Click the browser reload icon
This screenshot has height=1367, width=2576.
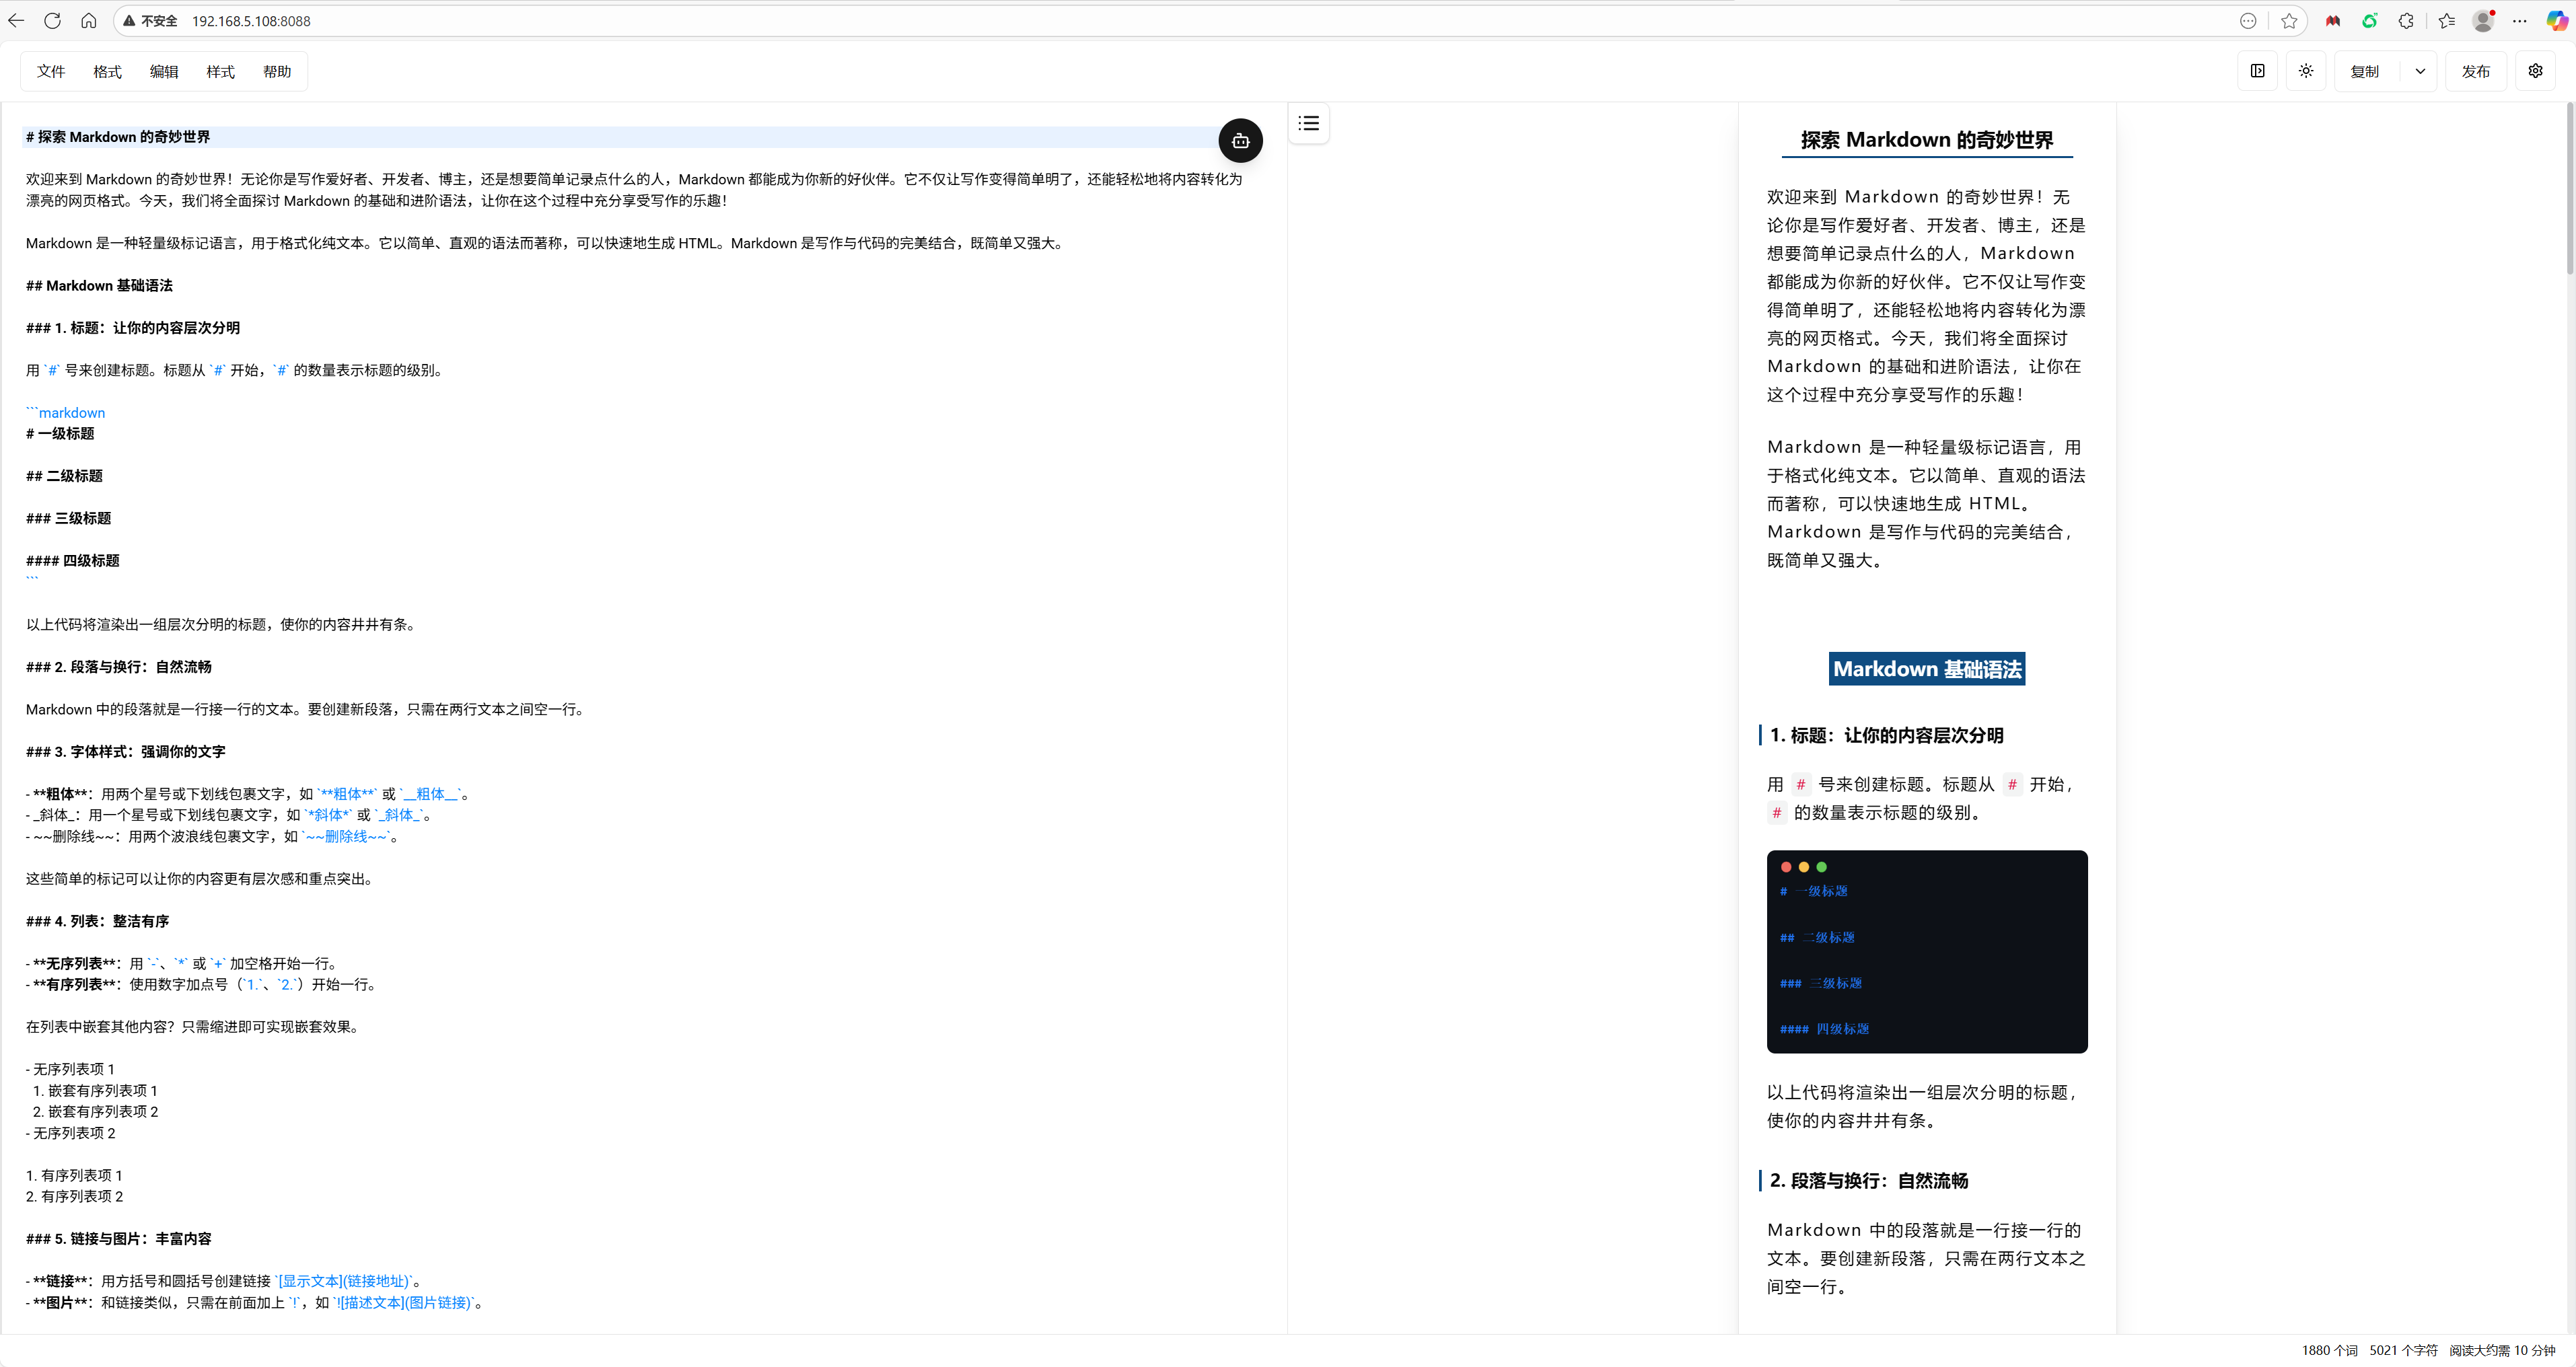coord(52,20)
